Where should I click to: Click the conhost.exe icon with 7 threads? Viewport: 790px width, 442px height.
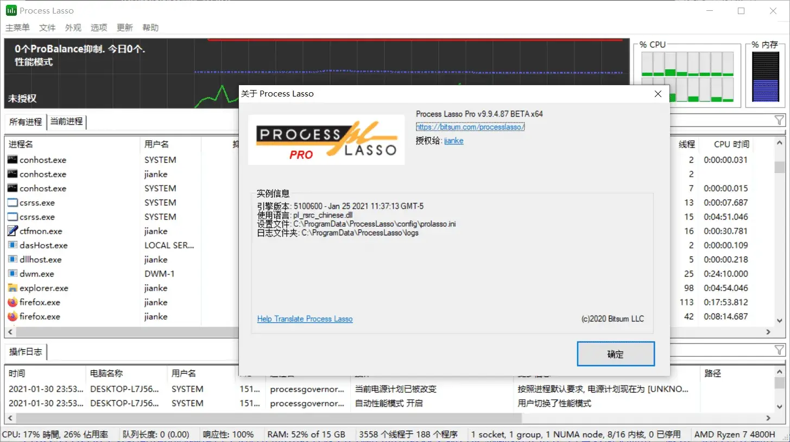(12, 188)
